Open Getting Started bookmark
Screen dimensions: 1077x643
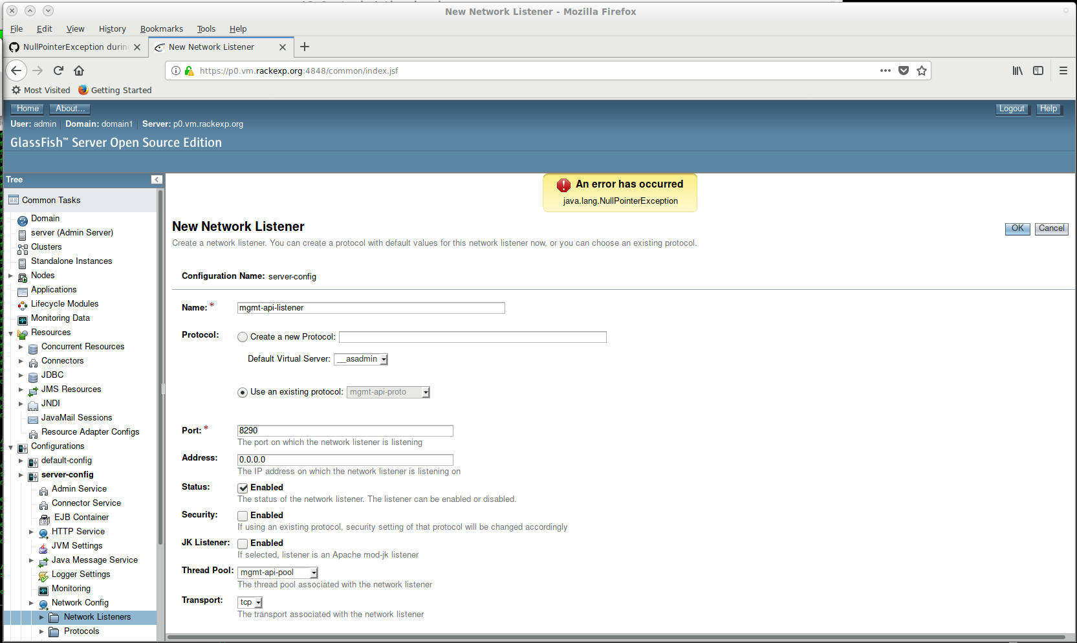click(x=115, y=90)
